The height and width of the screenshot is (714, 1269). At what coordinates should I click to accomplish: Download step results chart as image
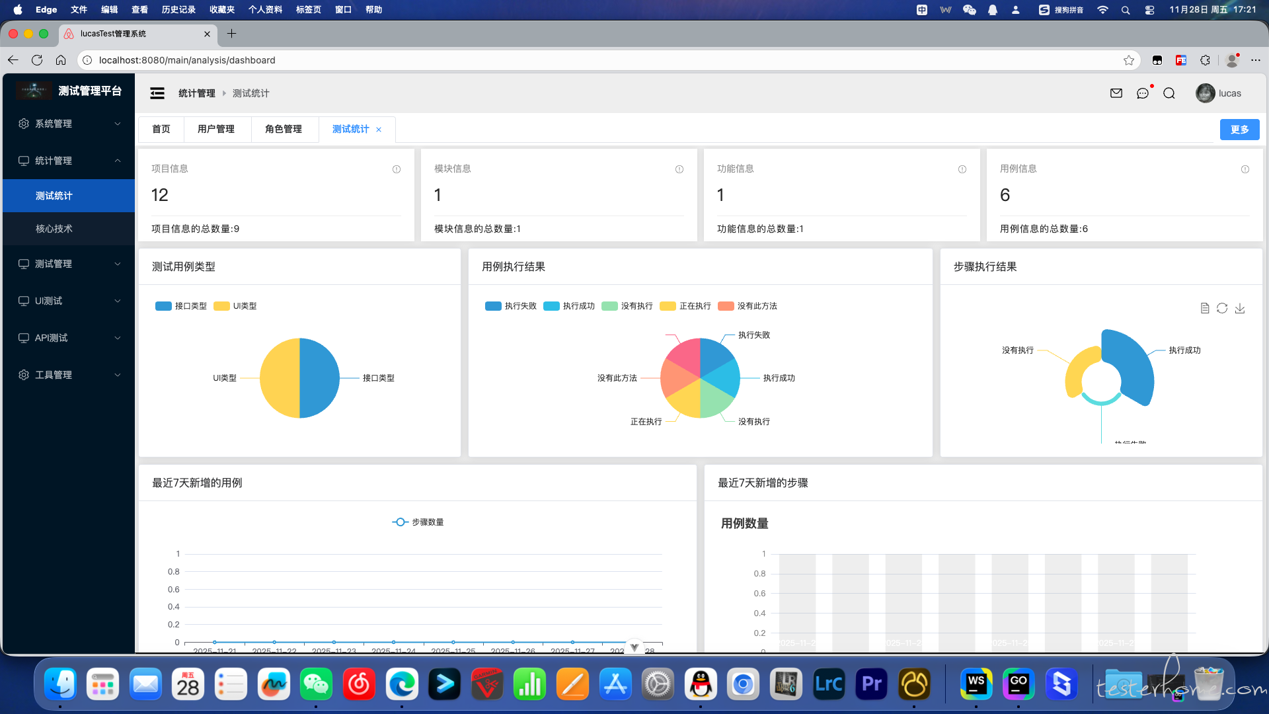point(1240,308)
